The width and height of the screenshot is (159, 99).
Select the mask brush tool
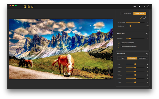coord(141,17)
